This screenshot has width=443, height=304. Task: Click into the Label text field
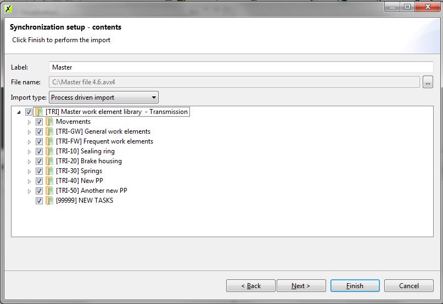tap(241, 67)
